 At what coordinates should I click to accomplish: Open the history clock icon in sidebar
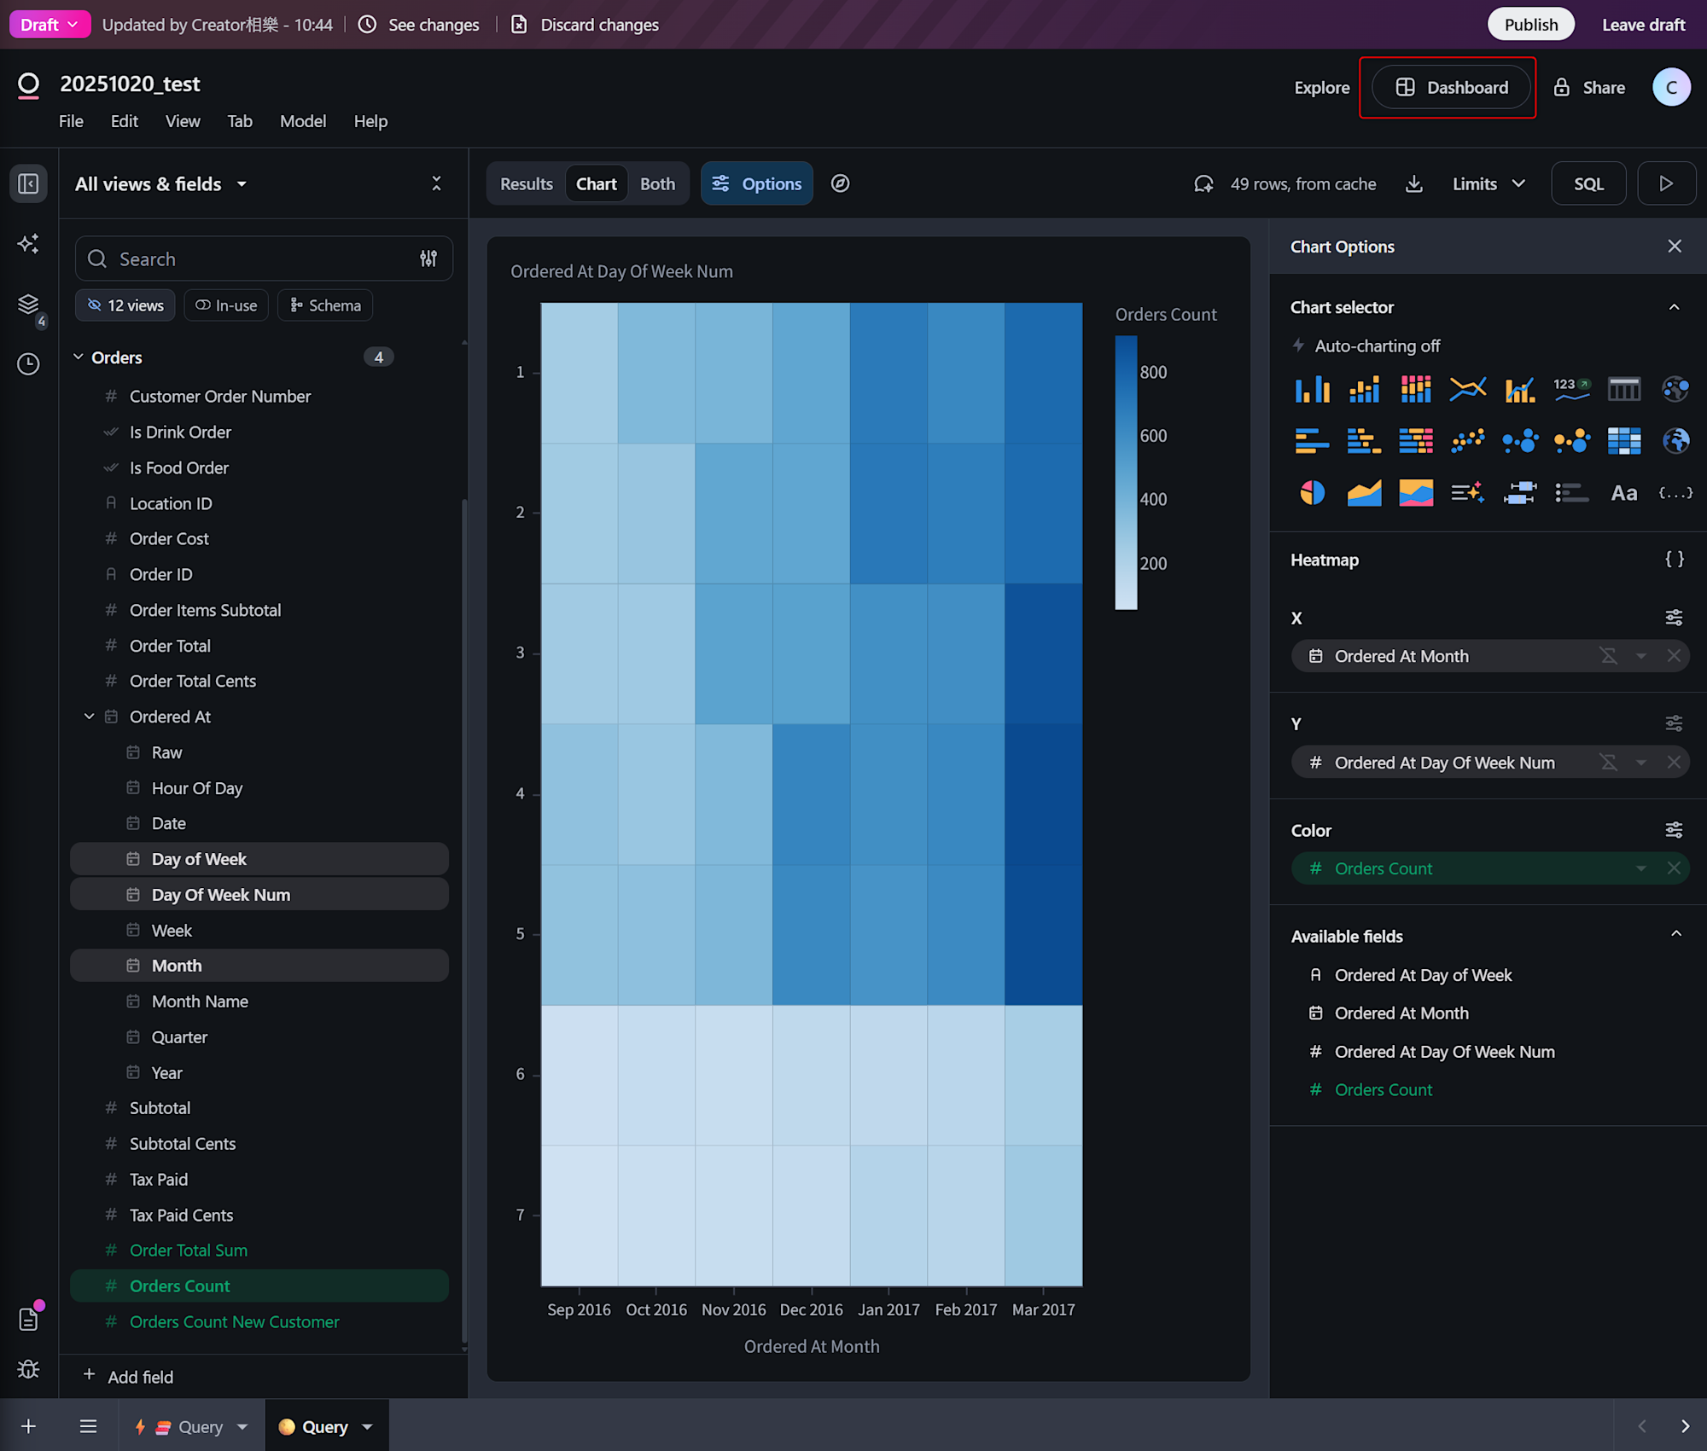[x=28, y=364]
